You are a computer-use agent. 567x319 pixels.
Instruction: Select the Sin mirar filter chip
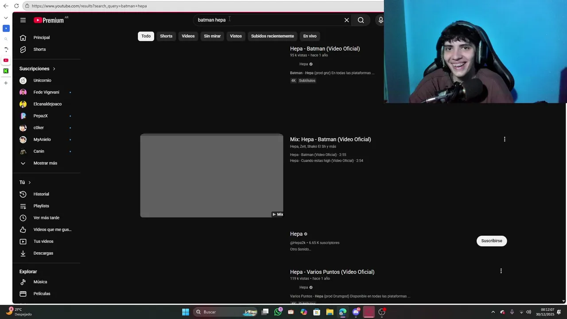click(212, 36)
